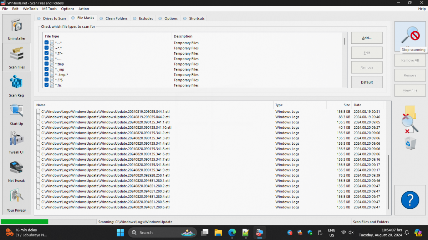Click the green scan progress bar

24,222
